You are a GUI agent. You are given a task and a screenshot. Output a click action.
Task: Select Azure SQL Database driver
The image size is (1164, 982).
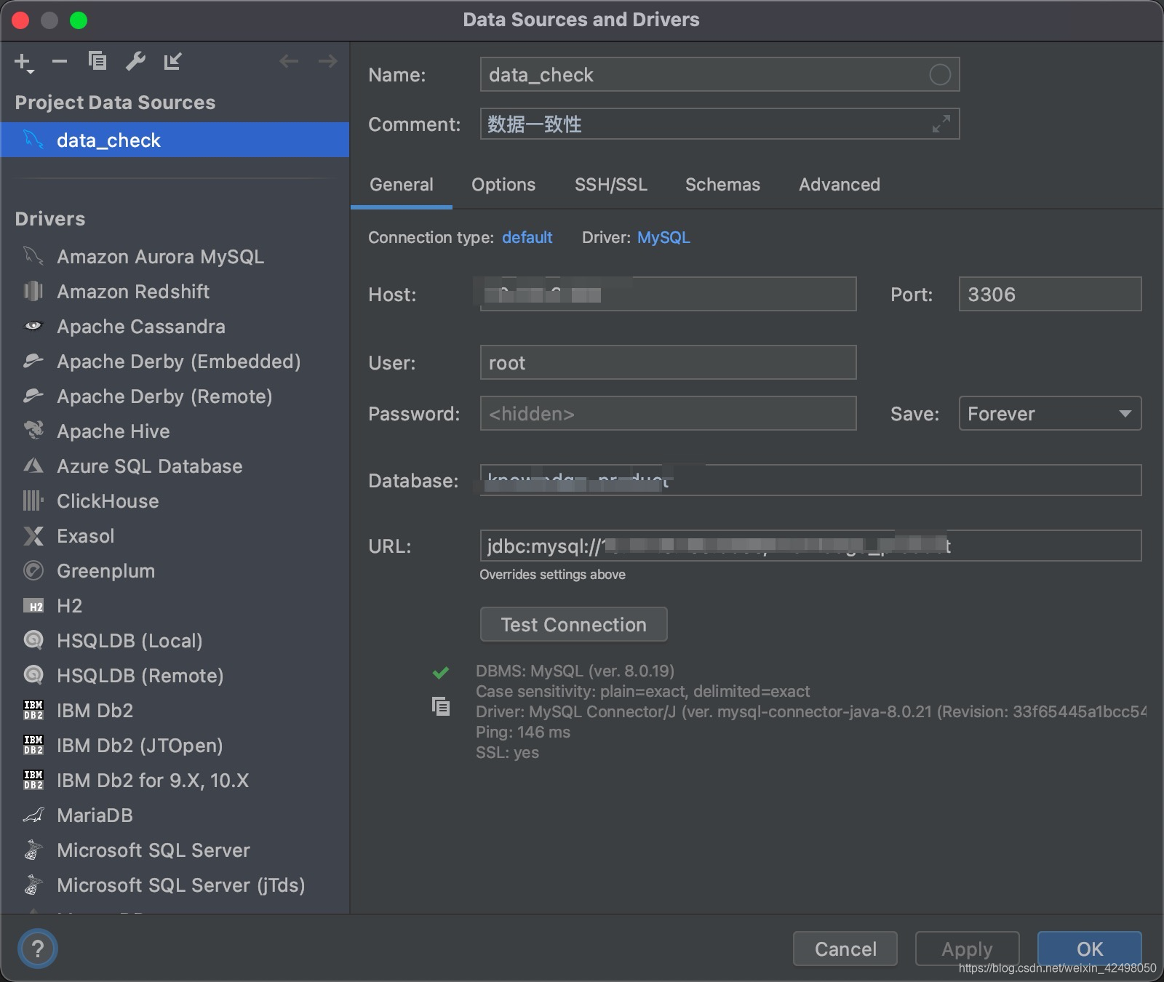(175, 466)
